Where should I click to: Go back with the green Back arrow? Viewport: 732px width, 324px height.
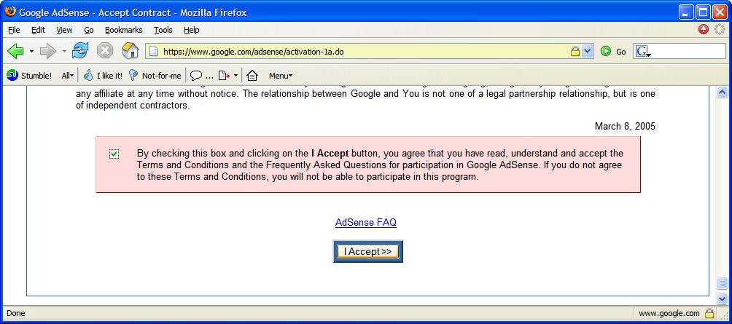pos(15,51)
